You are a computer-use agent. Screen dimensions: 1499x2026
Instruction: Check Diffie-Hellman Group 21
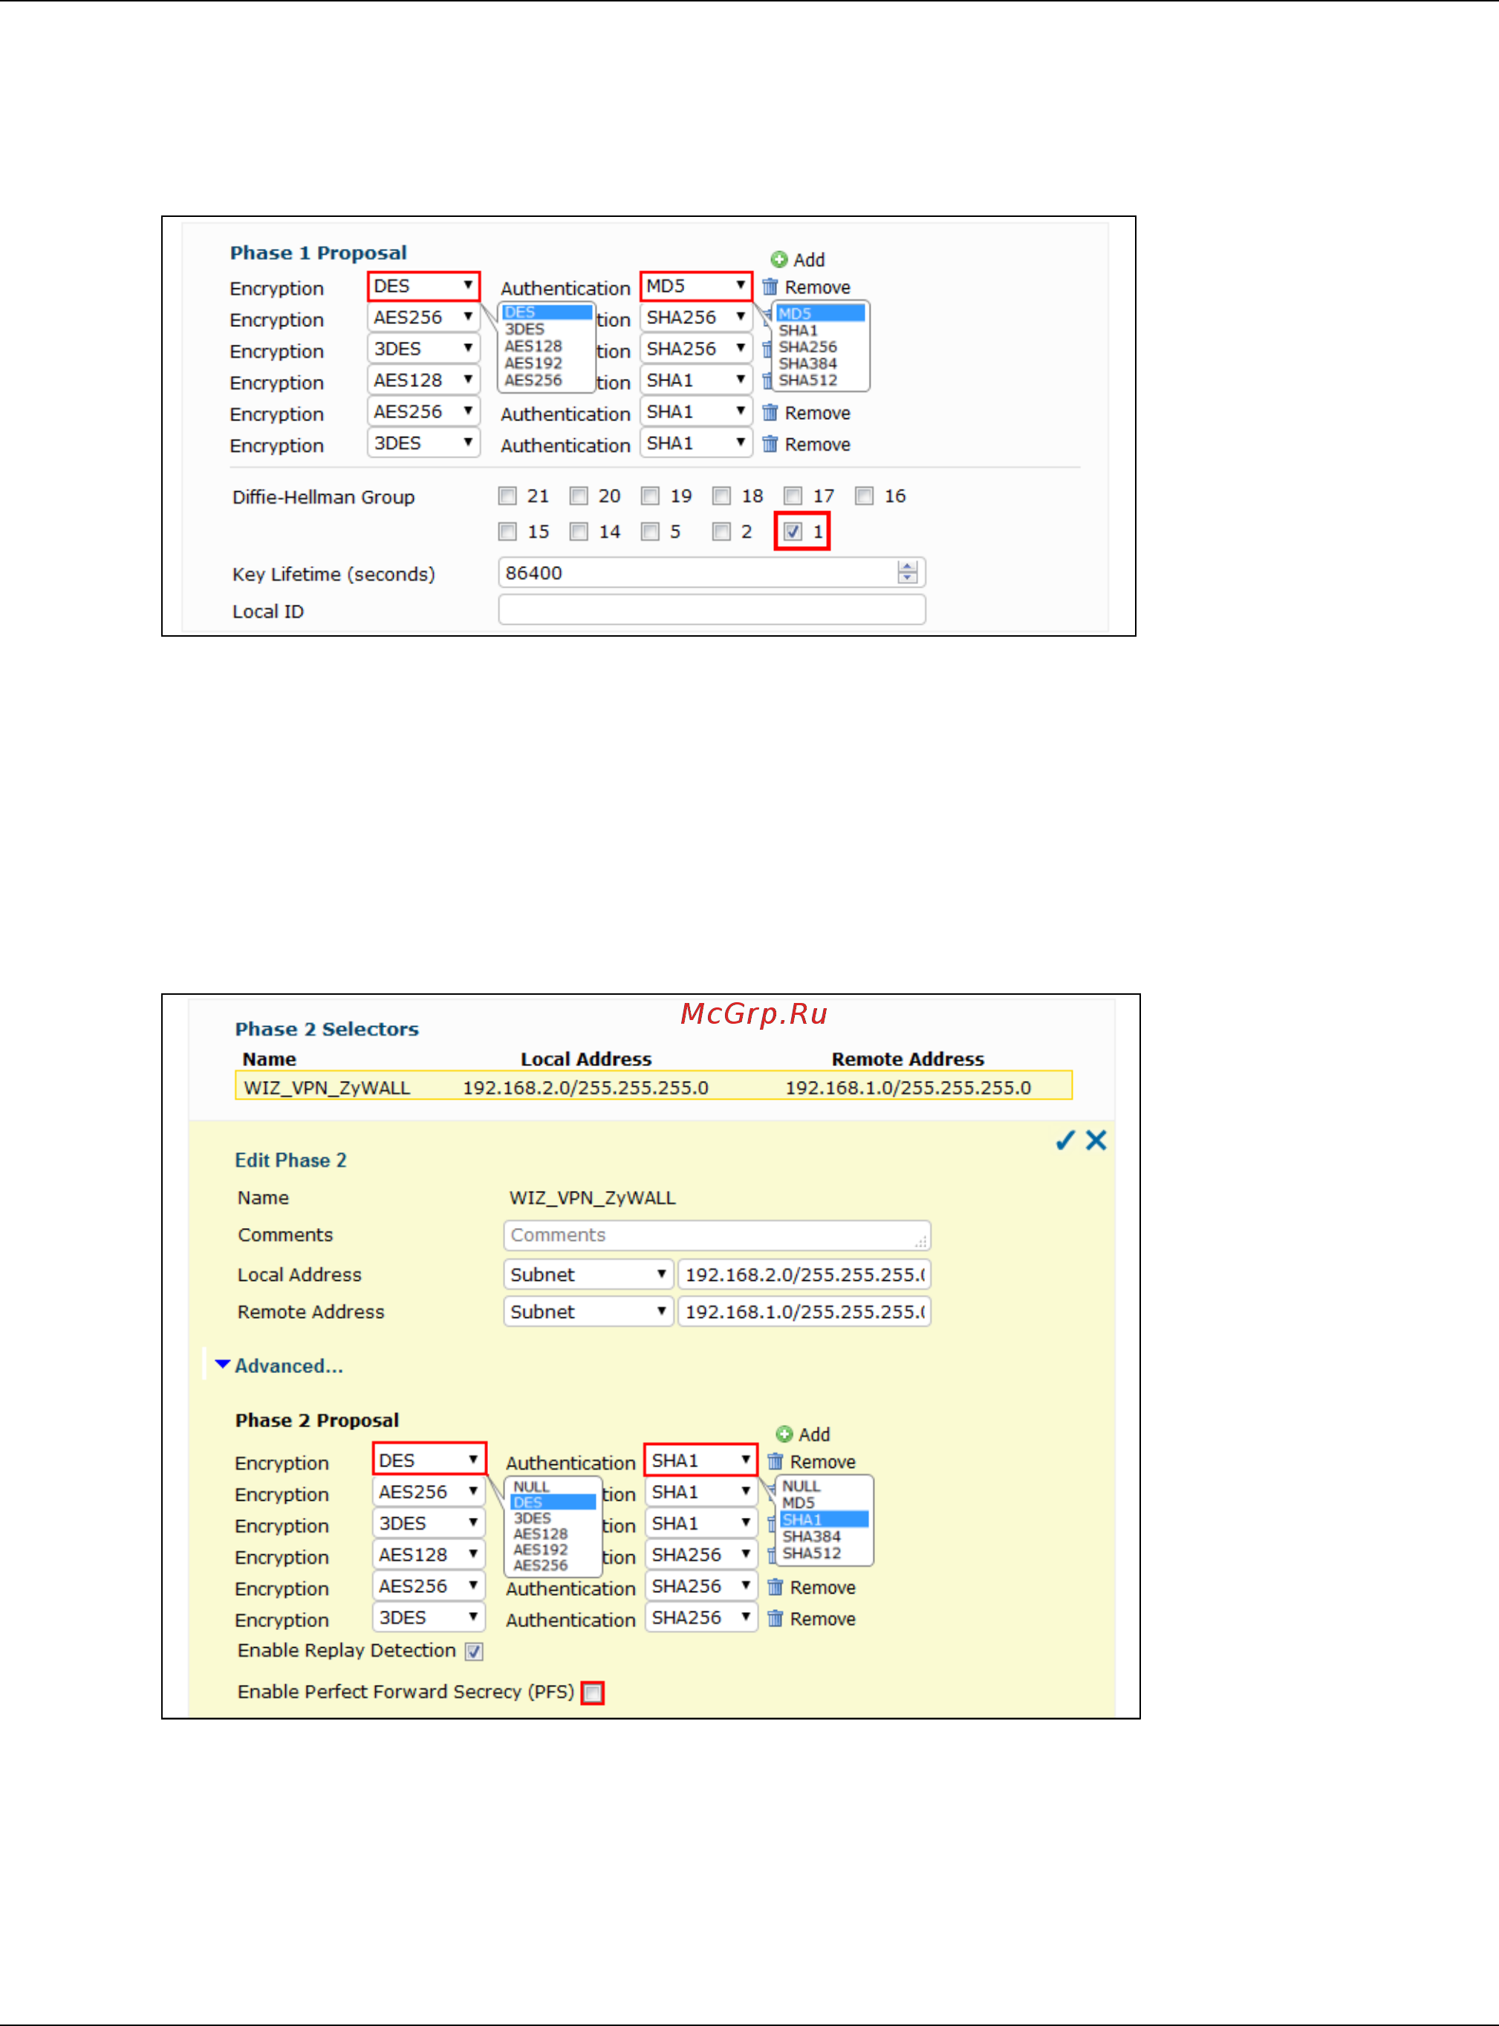click(x=507, y=496)
